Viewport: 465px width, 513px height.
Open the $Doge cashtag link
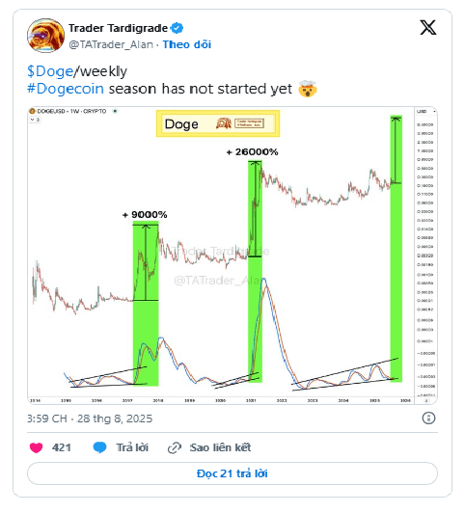pos(50,71)
